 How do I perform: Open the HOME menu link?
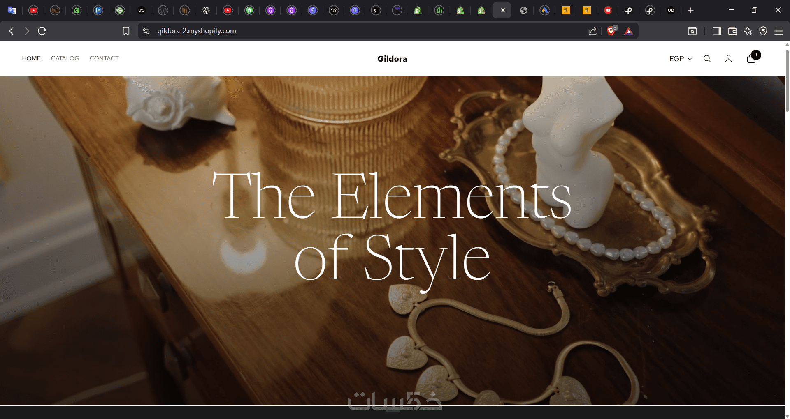coord(31,58)
